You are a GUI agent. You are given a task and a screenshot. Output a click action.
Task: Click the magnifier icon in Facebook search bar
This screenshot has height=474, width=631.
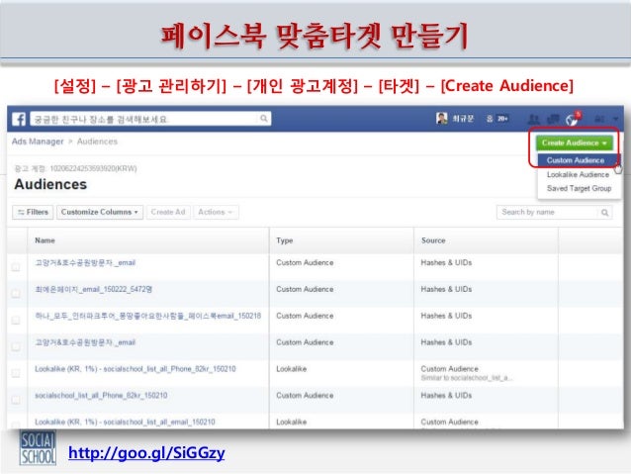(x=264, y=119)
